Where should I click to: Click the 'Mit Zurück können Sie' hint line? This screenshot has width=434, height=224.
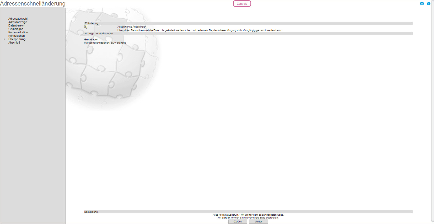pos(248,218)
